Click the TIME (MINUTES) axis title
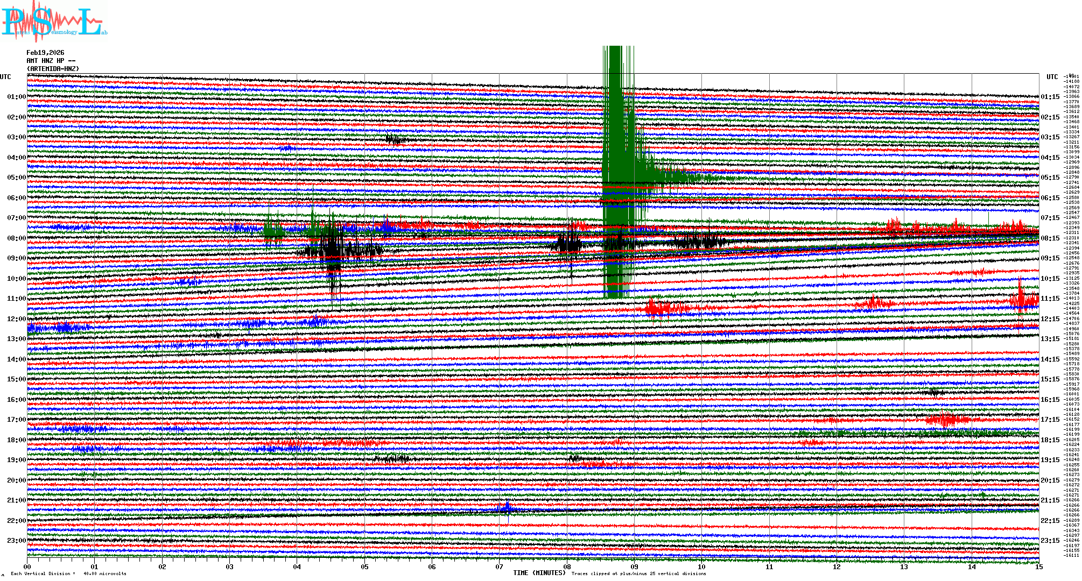 (539, 573)
